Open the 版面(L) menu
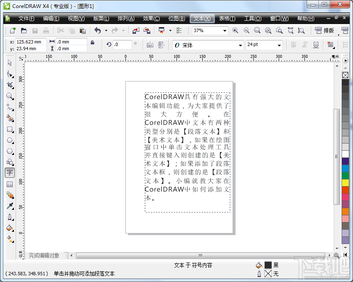353x282 pixels. point(101,19)
